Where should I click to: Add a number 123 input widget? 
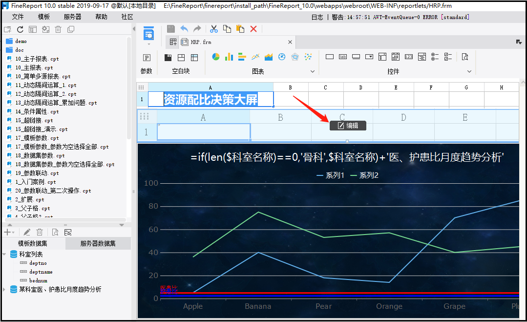click(x=409, y=57)
